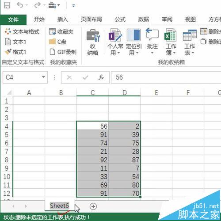Click the Save icon in quick access toolbar
The width and height of the screenshot is (221, 221).
(x=7, y=5)
